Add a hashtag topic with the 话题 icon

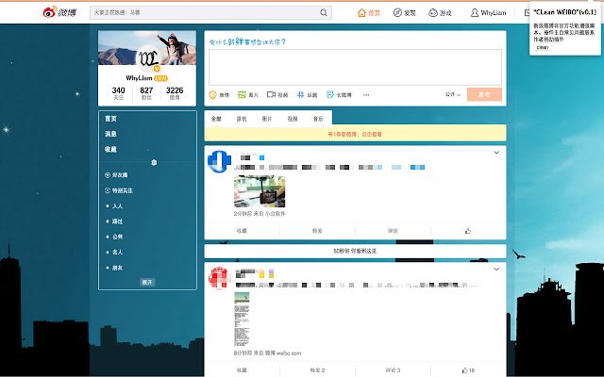307,94
